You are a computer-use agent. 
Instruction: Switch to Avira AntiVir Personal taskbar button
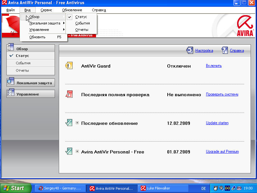tap(112, 188)
